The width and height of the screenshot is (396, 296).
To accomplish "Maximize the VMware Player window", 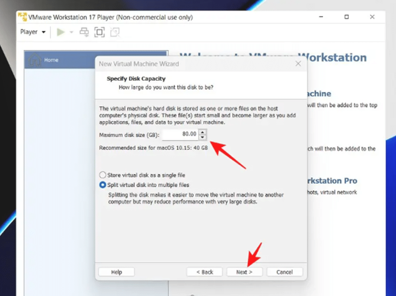I will (x=347, y=17).
